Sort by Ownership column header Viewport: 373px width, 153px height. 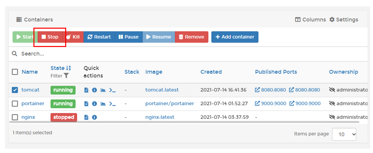(344, 72)
